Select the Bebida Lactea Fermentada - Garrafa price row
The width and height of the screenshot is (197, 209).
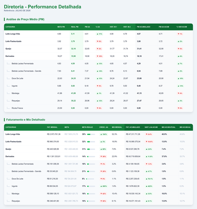click(x=98, y=71)
